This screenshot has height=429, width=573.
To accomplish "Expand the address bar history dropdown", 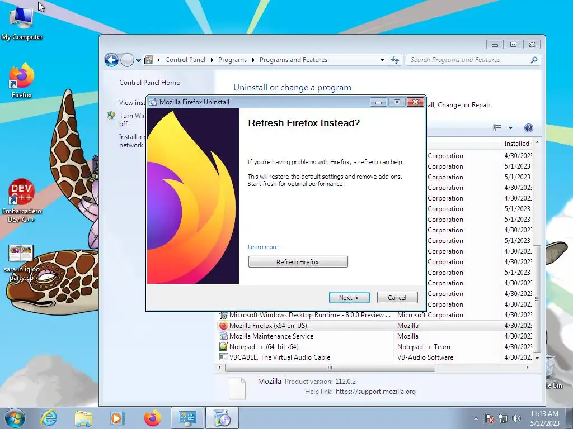I will click(x=382, y=60).
